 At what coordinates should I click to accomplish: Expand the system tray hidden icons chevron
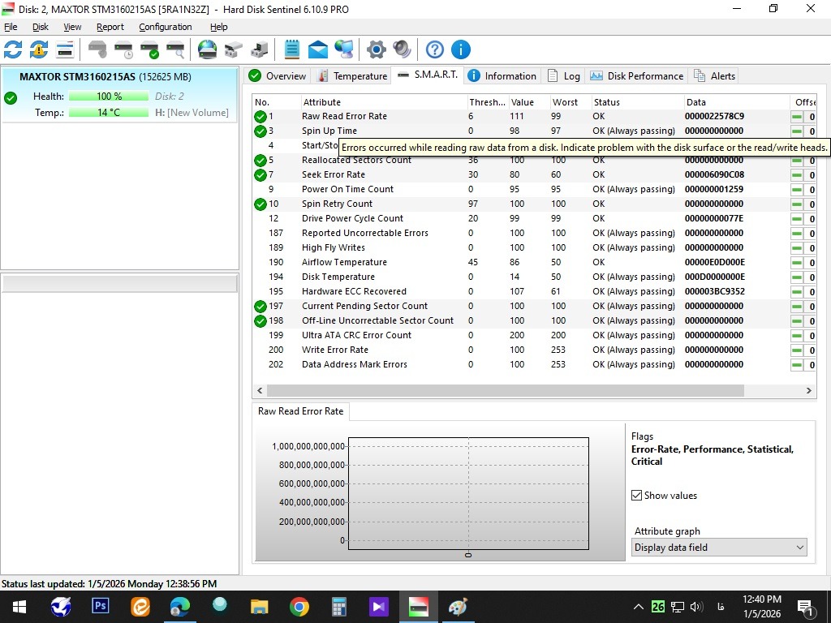pos(639,607)
